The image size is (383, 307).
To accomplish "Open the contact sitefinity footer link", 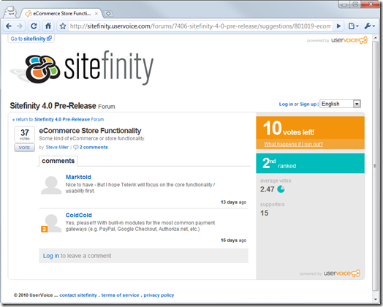I will tap(78, 295).
